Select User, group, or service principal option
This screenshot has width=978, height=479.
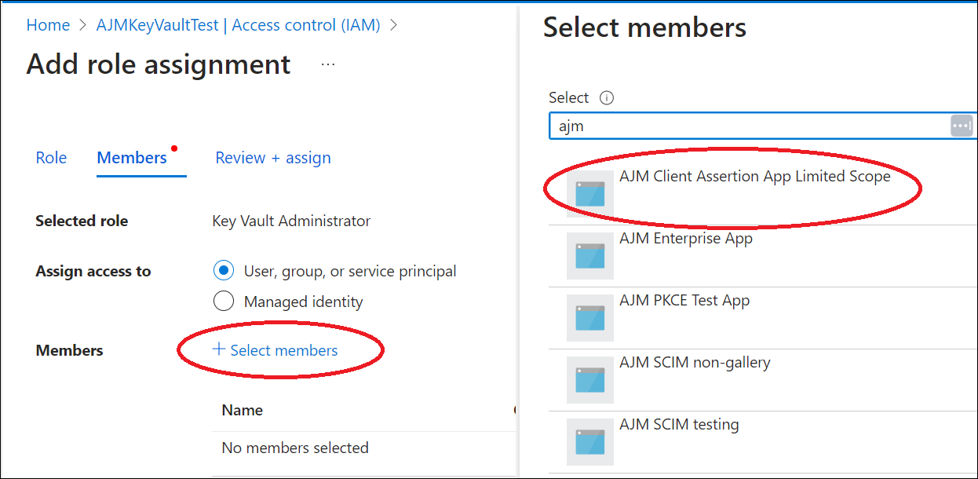point(224,271)
